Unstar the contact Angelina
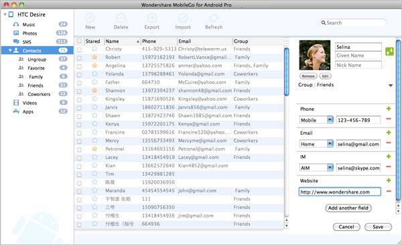Viewport: 402px width, 245px height. tap(94, 65)
